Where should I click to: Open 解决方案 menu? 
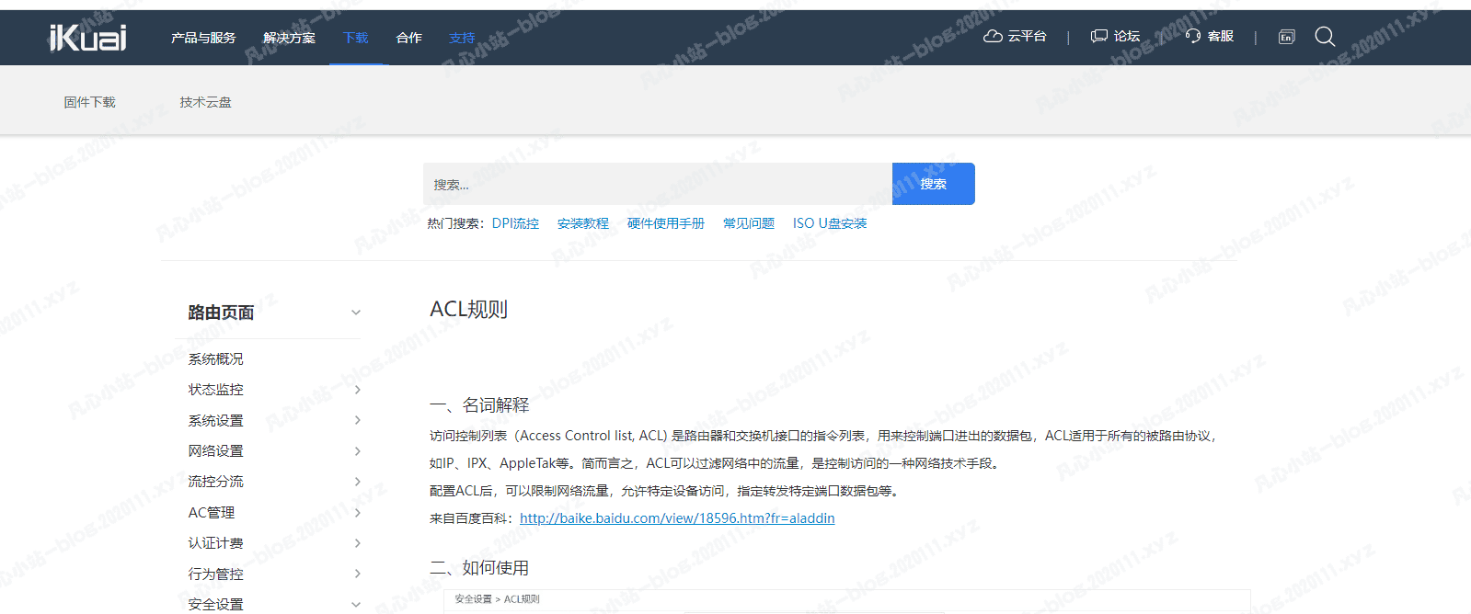click(289, 38)
